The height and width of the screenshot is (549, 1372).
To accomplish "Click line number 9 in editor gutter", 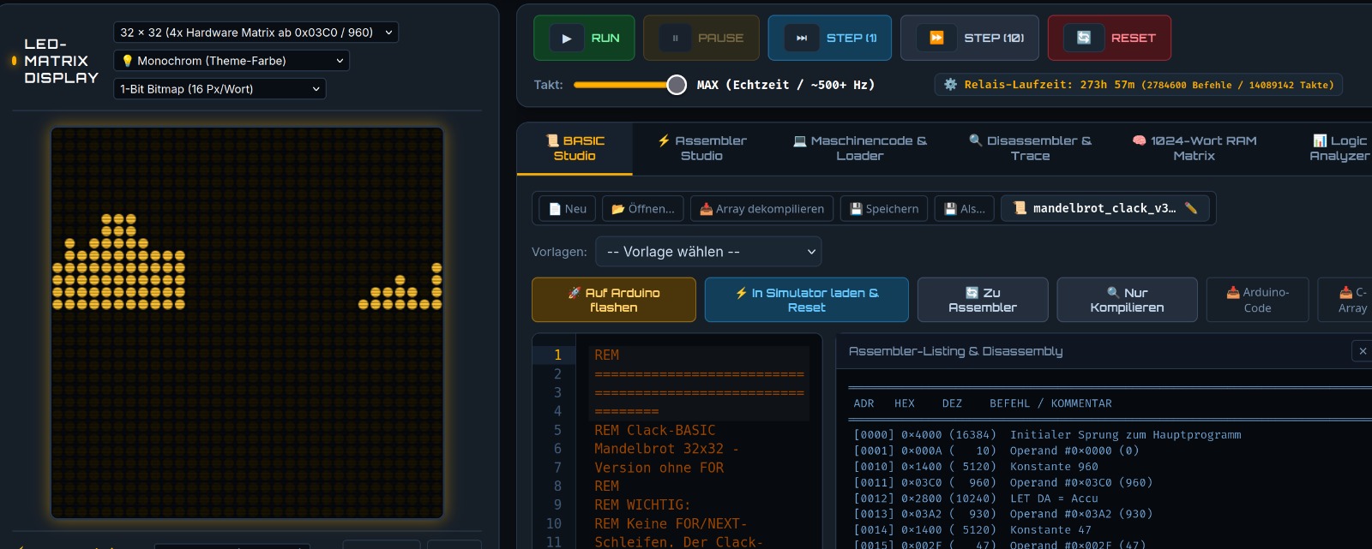I will (x=557, y=505).
